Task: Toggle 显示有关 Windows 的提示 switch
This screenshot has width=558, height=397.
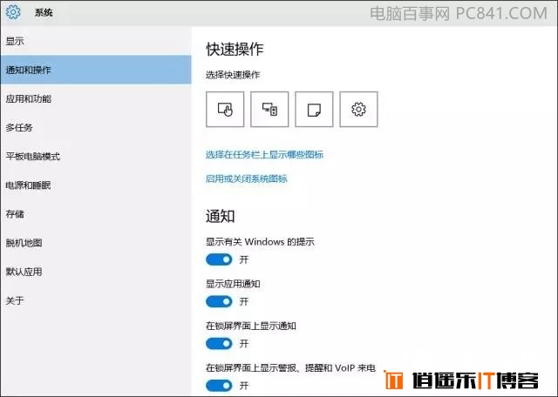Action: [219, 259]
